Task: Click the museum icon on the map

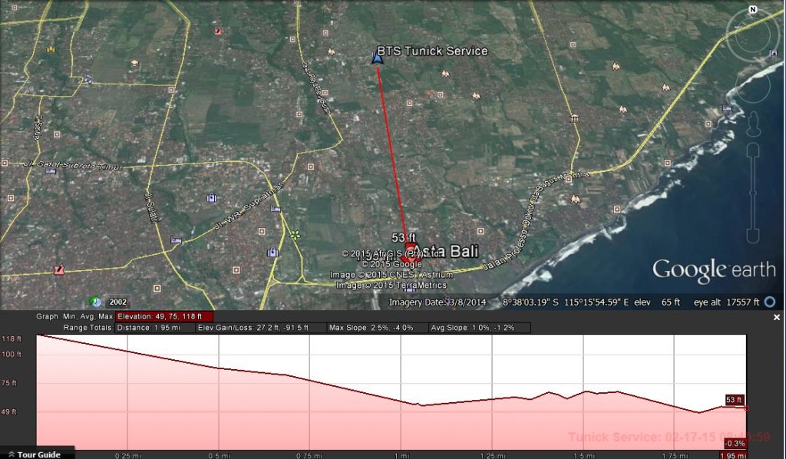Action: point(574,118)
